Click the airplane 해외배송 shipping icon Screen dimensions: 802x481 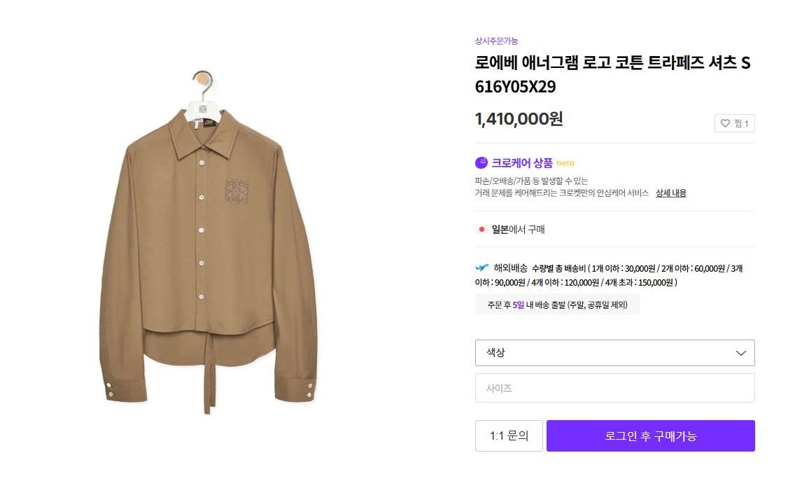pos(481,267)
